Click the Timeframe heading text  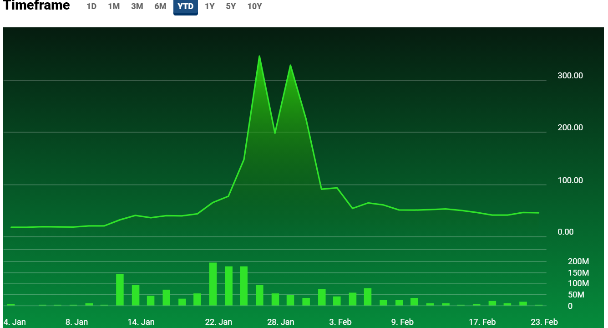tap(37, 6)
